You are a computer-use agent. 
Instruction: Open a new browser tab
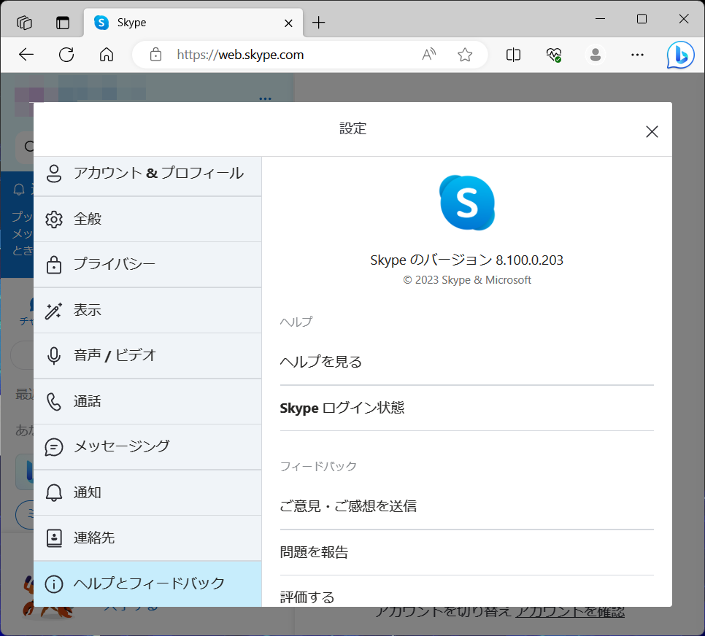pos(318,23)
